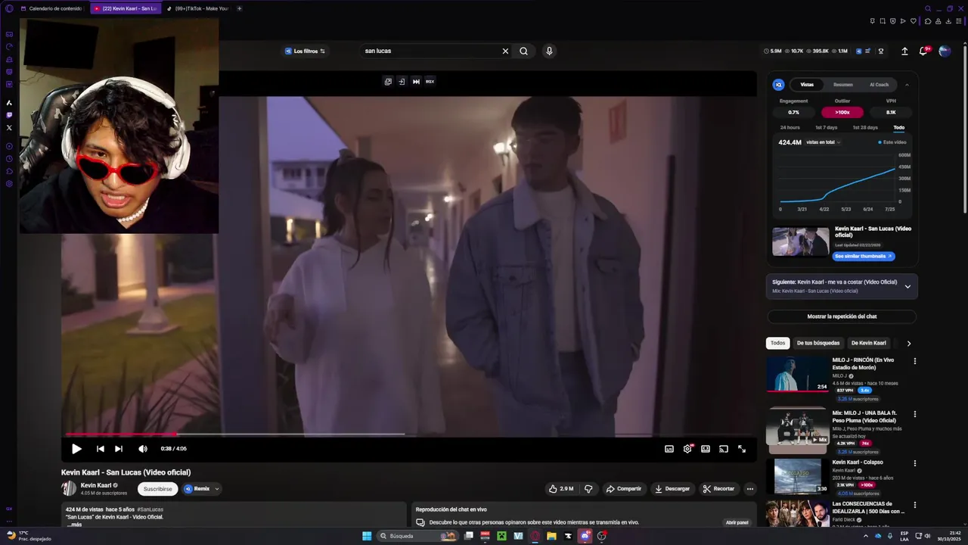The width and height of the screenshot is (968, 545).
Task: Select the 'Todo' time range
Action: 898,127
